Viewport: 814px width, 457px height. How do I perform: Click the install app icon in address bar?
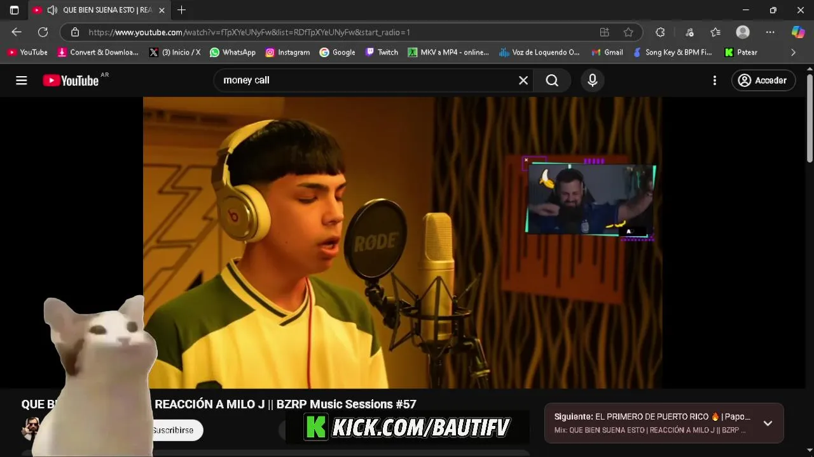604,32
